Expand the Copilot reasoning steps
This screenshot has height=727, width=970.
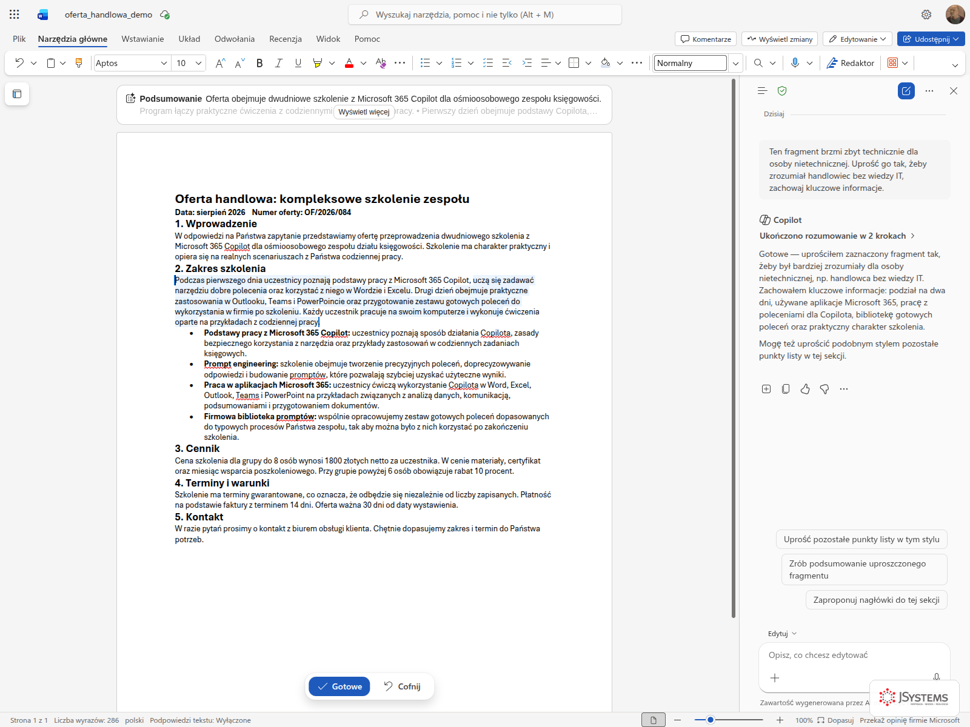coord(837,236)
